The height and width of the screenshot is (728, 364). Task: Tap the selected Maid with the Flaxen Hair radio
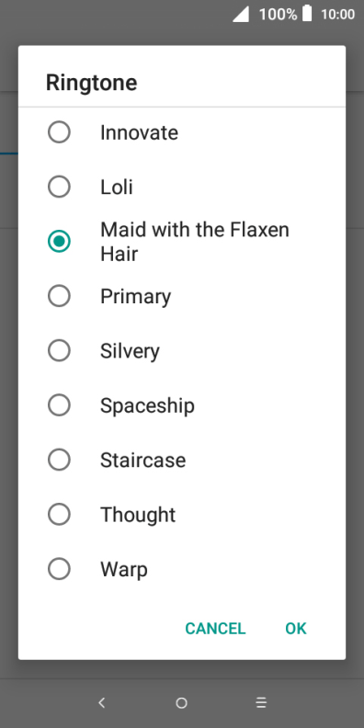pyautogui.click(x=59, y=242)
